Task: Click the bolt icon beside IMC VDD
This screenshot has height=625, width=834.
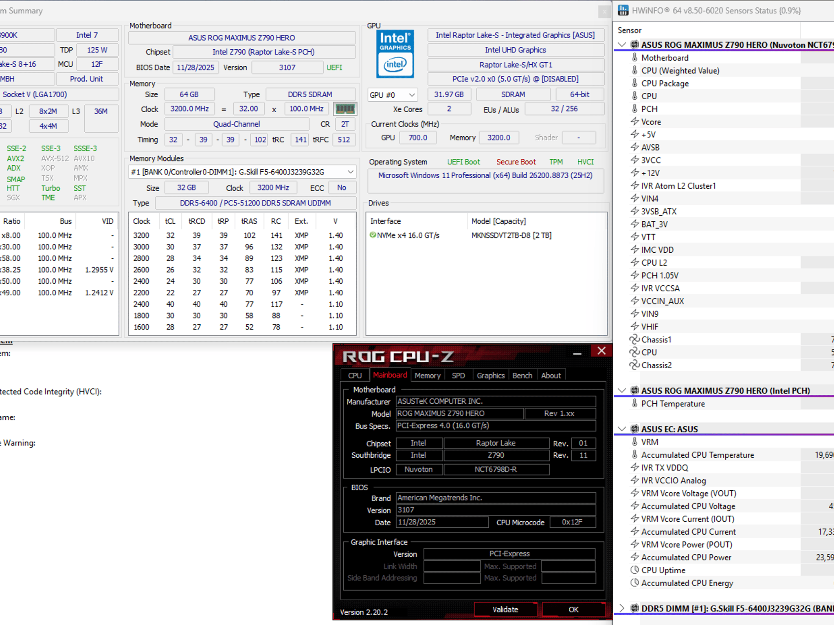Action: click(x=634, y=250)
